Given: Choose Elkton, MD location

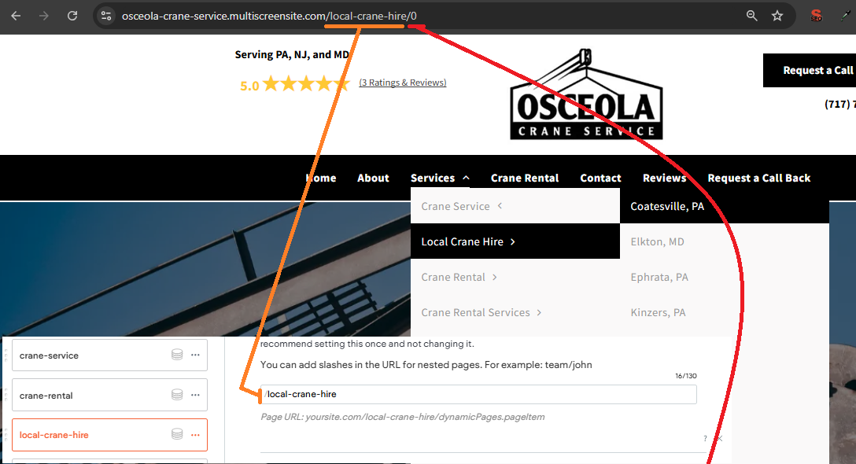Looking at the screenshot, I should [725, 241].
